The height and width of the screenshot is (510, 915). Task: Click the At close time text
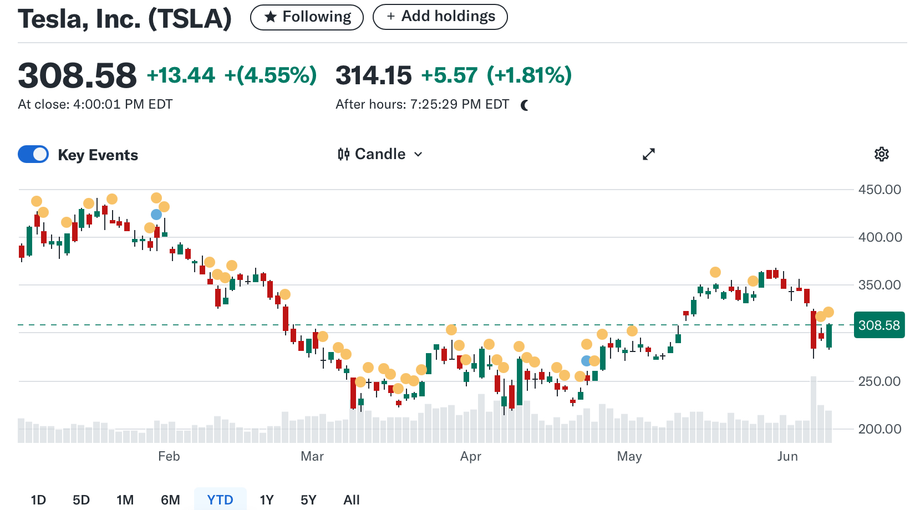95,104
